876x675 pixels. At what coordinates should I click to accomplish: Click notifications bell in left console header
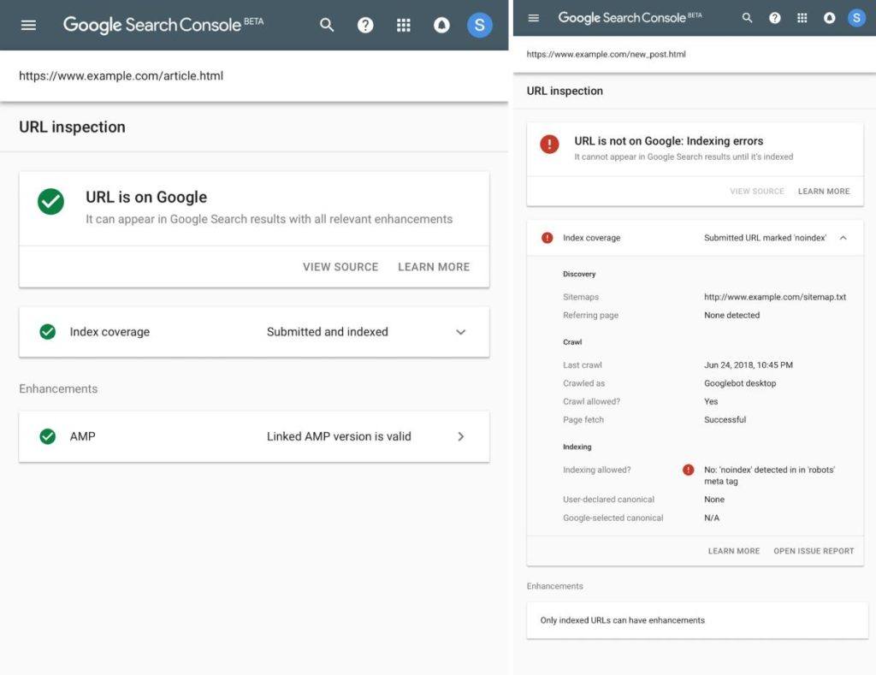click(441, 25)
